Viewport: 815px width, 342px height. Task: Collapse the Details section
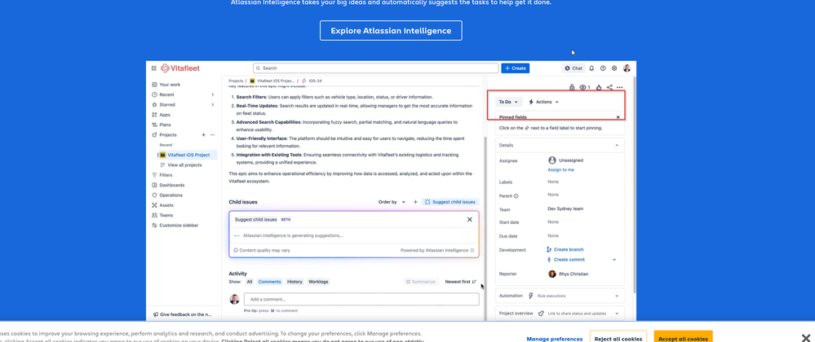tap(617, 145)
